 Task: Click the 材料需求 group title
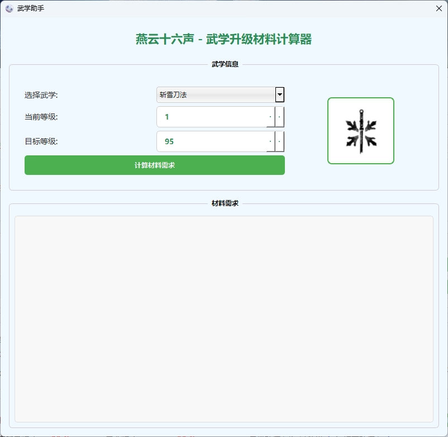[225, 203]
